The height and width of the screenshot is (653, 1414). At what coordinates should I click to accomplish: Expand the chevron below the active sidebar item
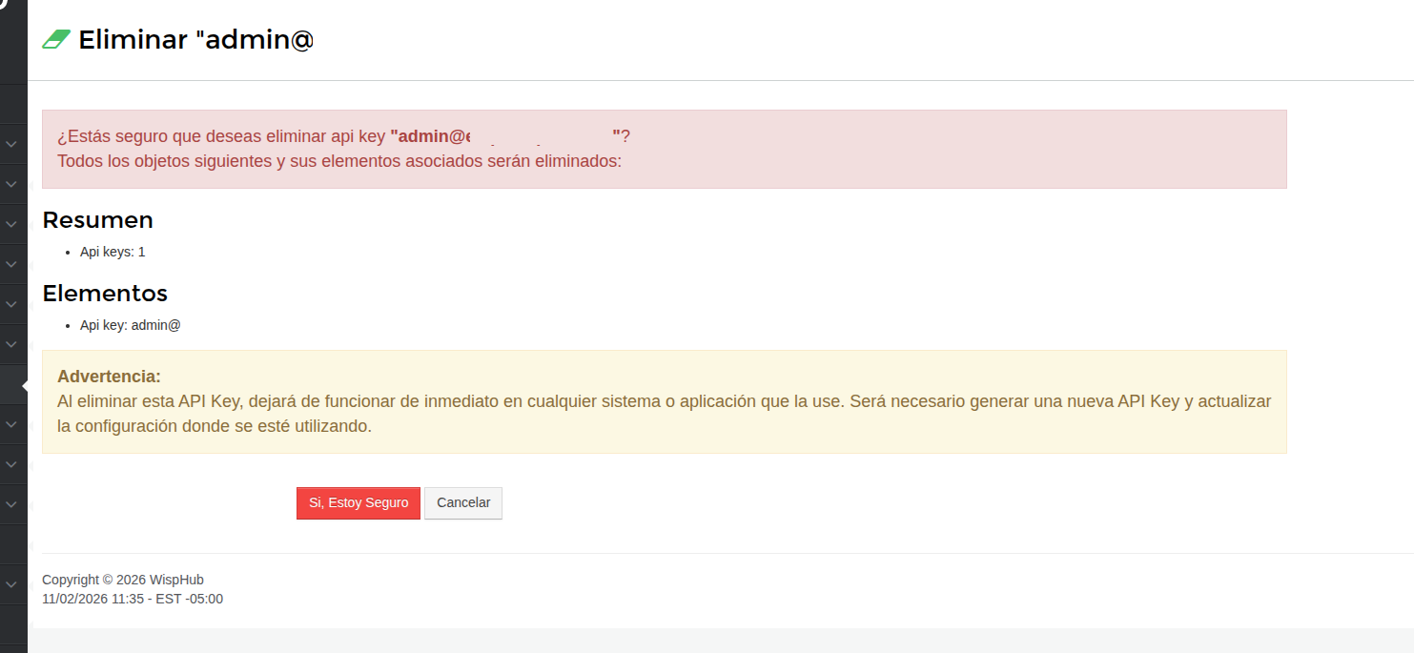tap(11, 424)
